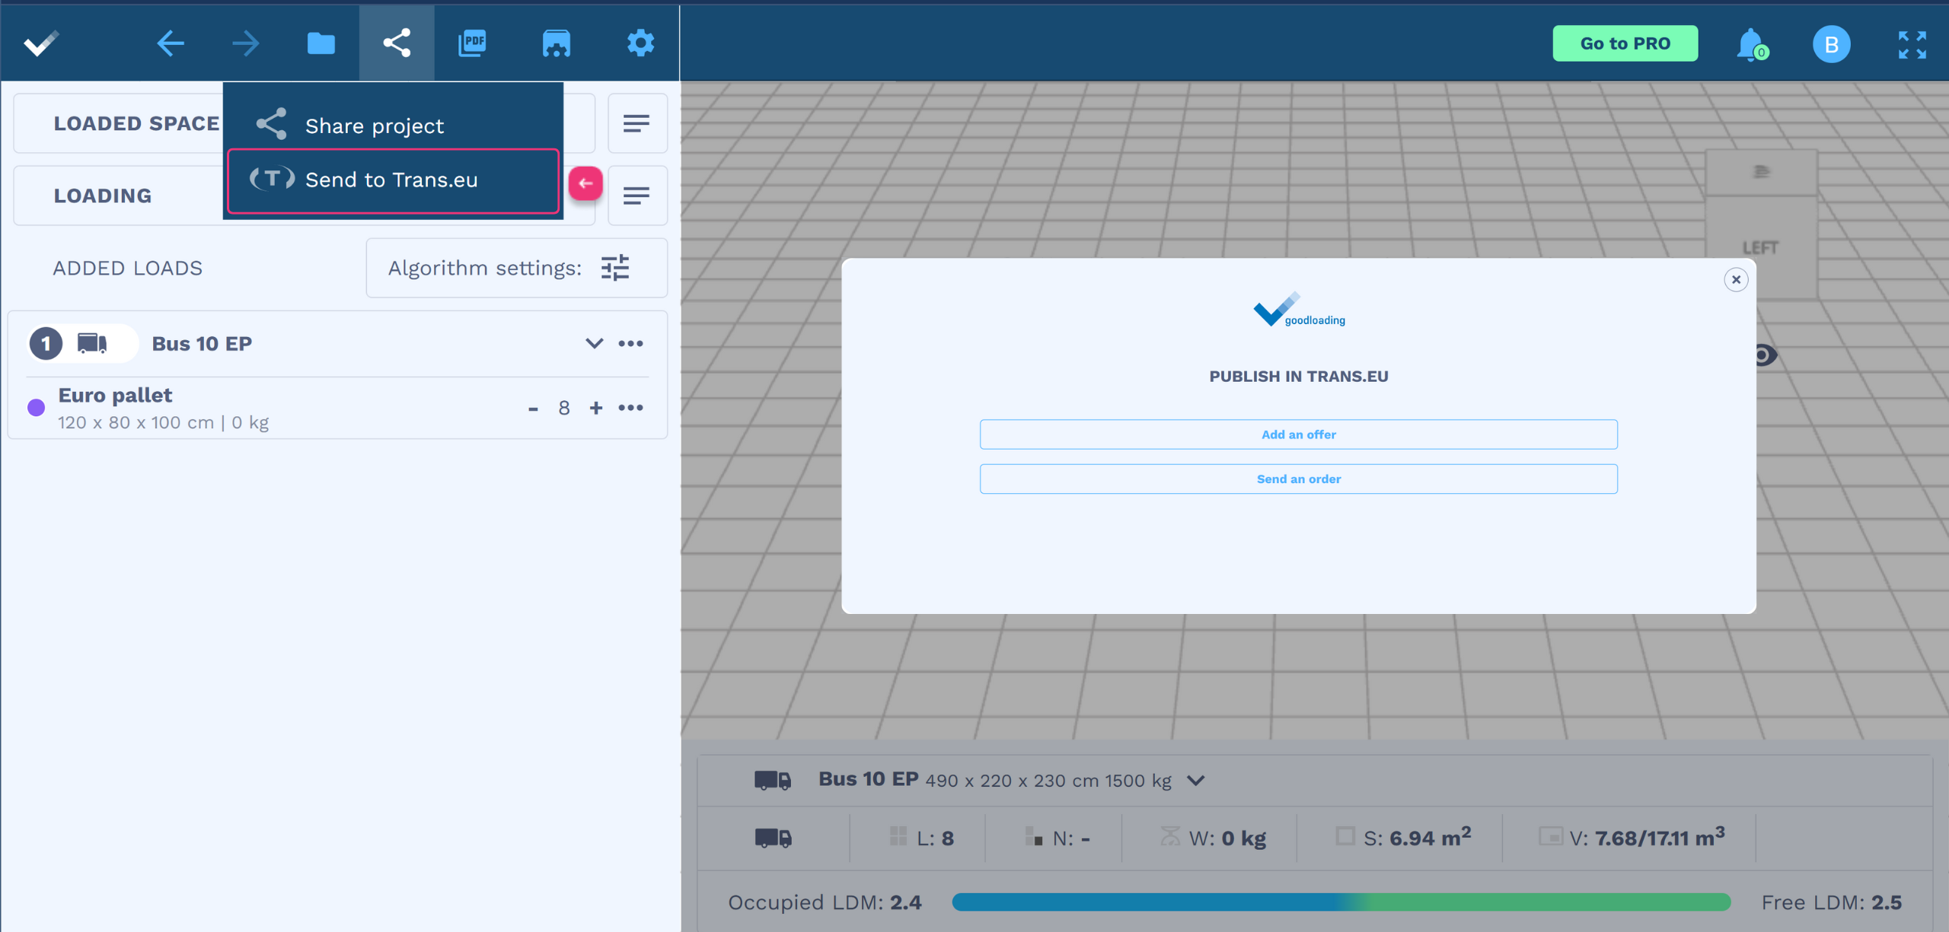This screenshot has height=932, width=1949.
Task: Click the Add an offer button
Action: tap(1298, 434)
